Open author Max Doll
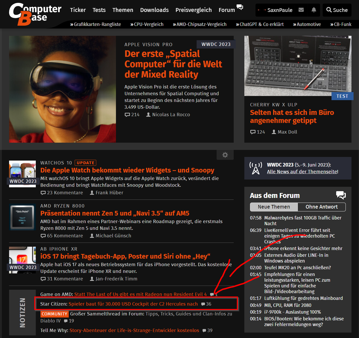 pos(284,132)
